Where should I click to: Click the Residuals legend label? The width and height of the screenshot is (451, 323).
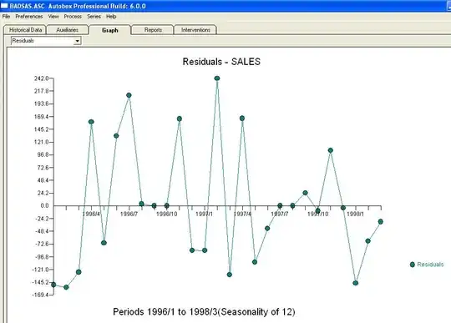(430, 265)
